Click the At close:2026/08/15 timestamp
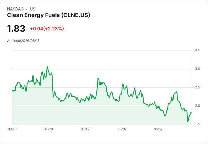 point(23,41)
